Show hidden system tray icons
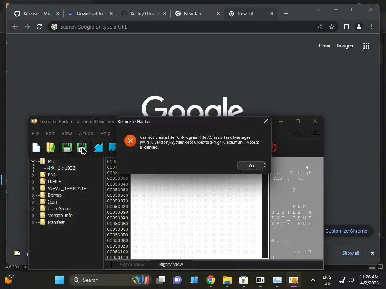The image size is (386, 289). click(312, 280)
